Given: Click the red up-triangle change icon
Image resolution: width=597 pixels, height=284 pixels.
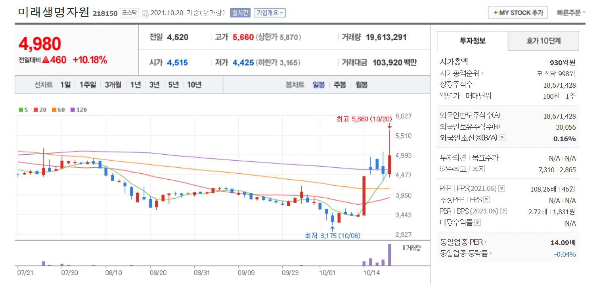Looking at the screenshot, I should tap(46, 60).
